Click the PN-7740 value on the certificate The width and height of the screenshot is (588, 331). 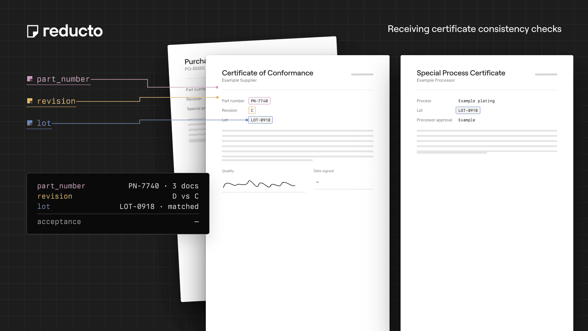tap(259, 101)
